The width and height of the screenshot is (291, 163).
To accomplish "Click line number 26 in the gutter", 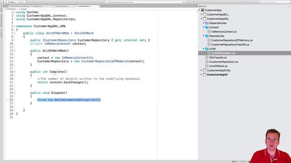I will tap(11, 100).
